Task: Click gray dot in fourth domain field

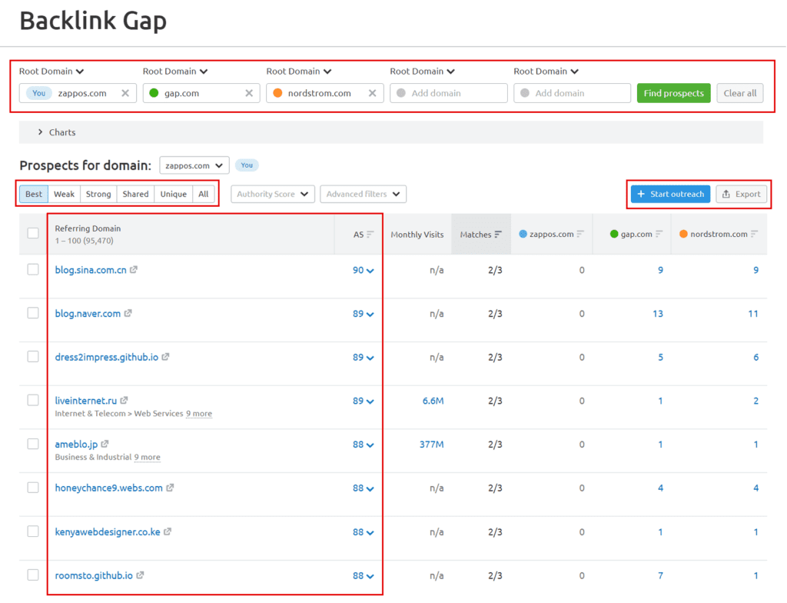Action: coord(401,93)
